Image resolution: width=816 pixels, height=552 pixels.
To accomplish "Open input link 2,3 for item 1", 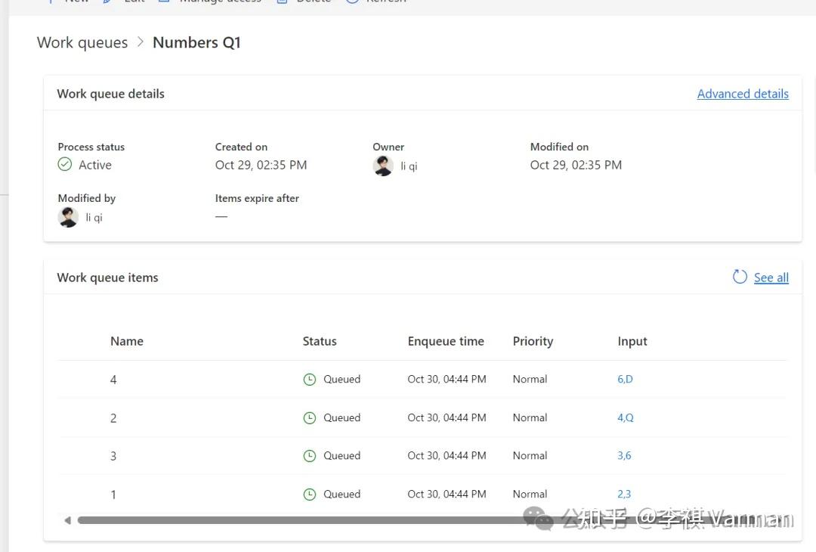I will (x=624, y=493).
